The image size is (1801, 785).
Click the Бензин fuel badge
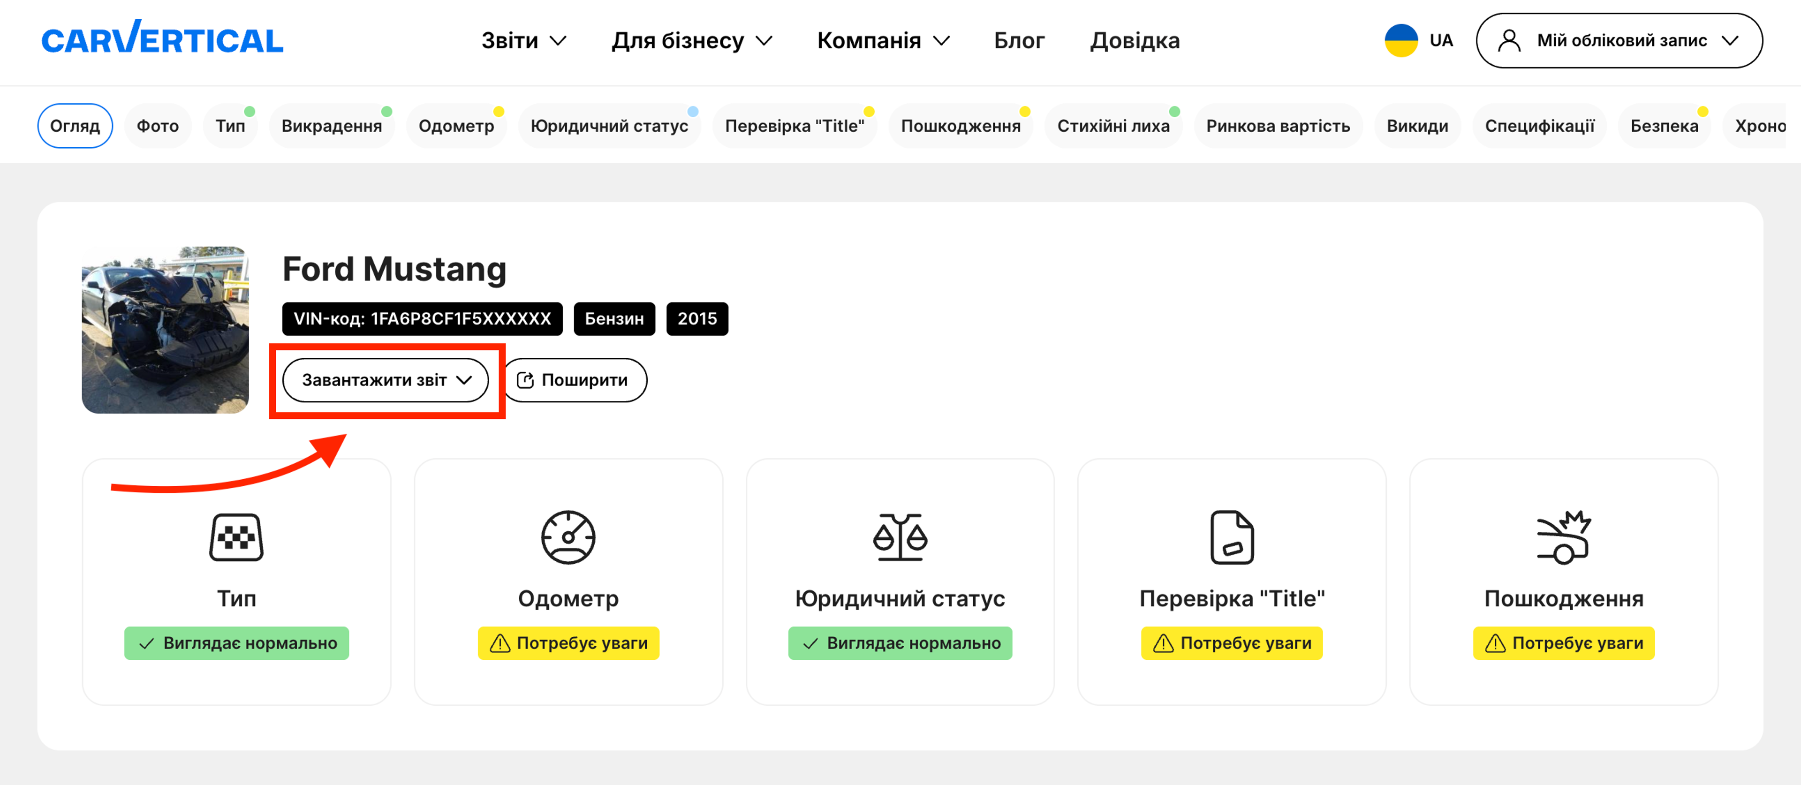point(614,319)
